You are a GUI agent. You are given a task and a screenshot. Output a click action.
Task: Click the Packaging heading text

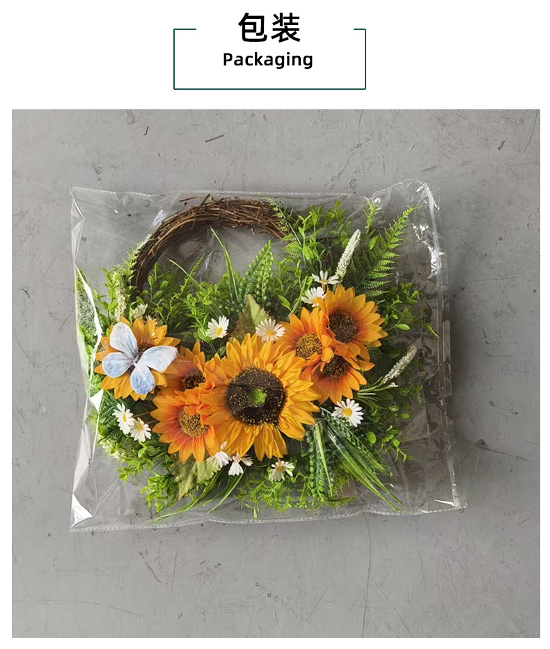coord(268,60)
